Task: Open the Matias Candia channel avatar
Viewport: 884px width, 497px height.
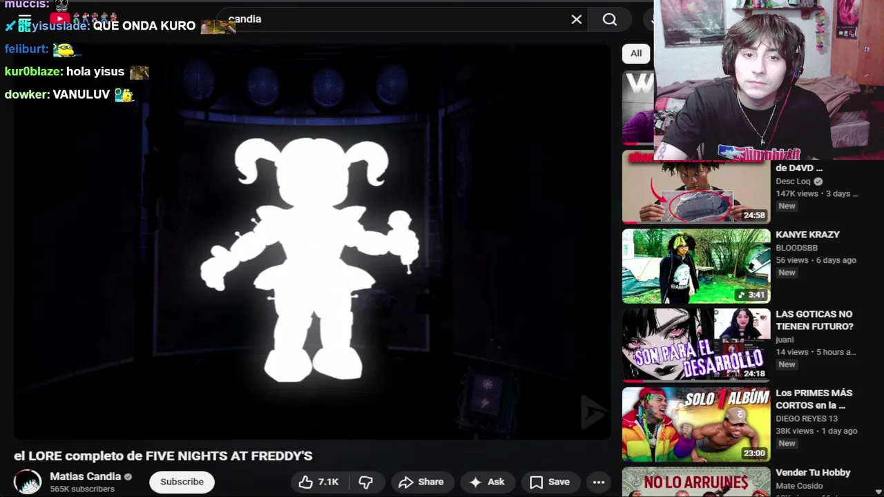Action: click(x=28, y=482)
